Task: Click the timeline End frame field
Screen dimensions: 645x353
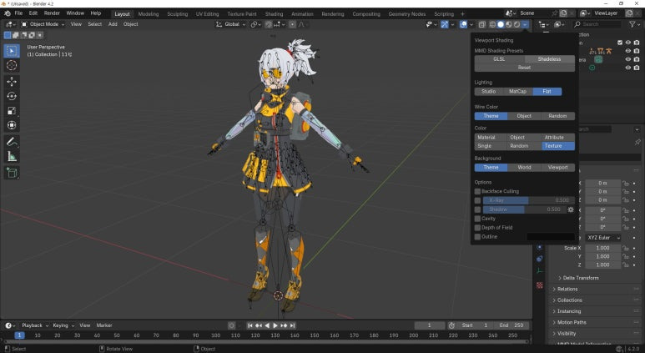Action: pos(511,325)
